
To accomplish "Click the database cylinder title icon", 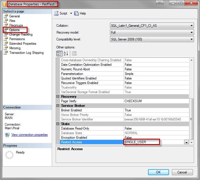I will tap(5, 4).
